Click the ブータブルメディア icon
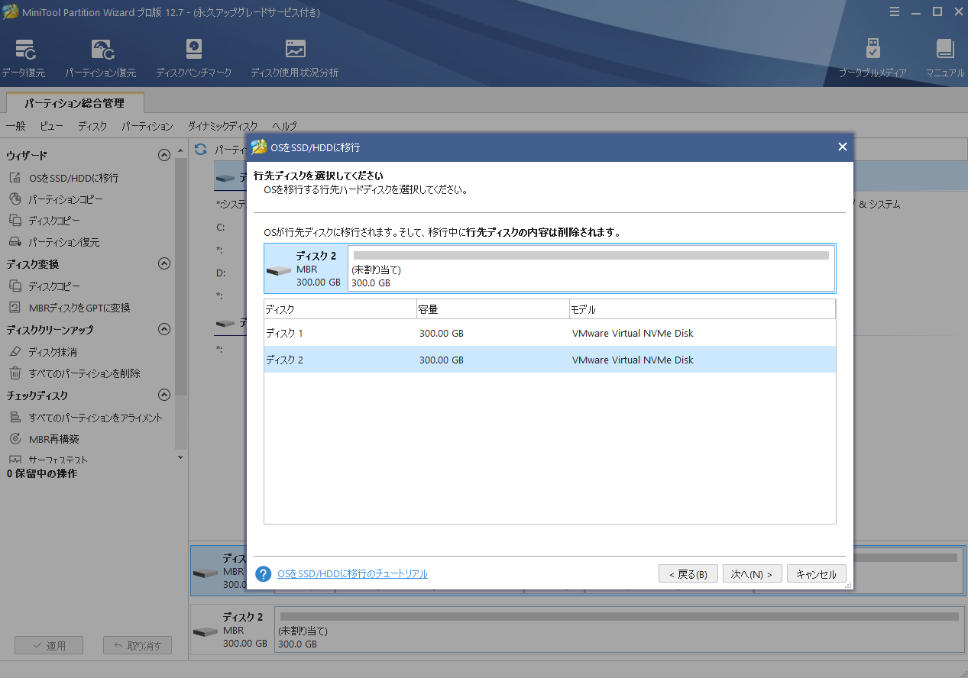This screenshot has height=678, width=968. click(x=872, y=58)
